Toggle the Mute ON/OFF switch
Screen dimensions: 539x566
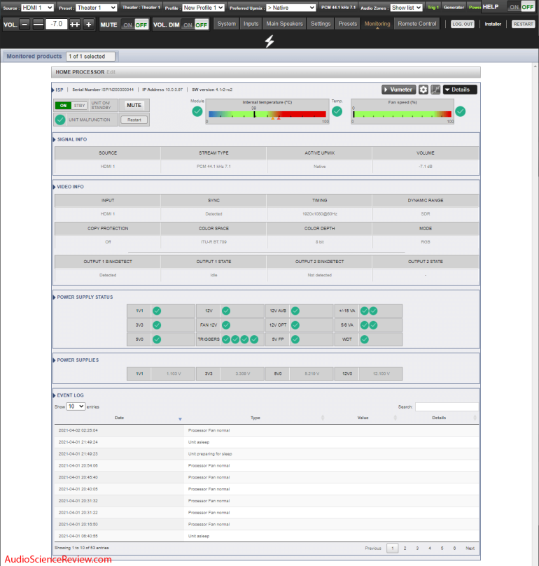pos(134,24)
